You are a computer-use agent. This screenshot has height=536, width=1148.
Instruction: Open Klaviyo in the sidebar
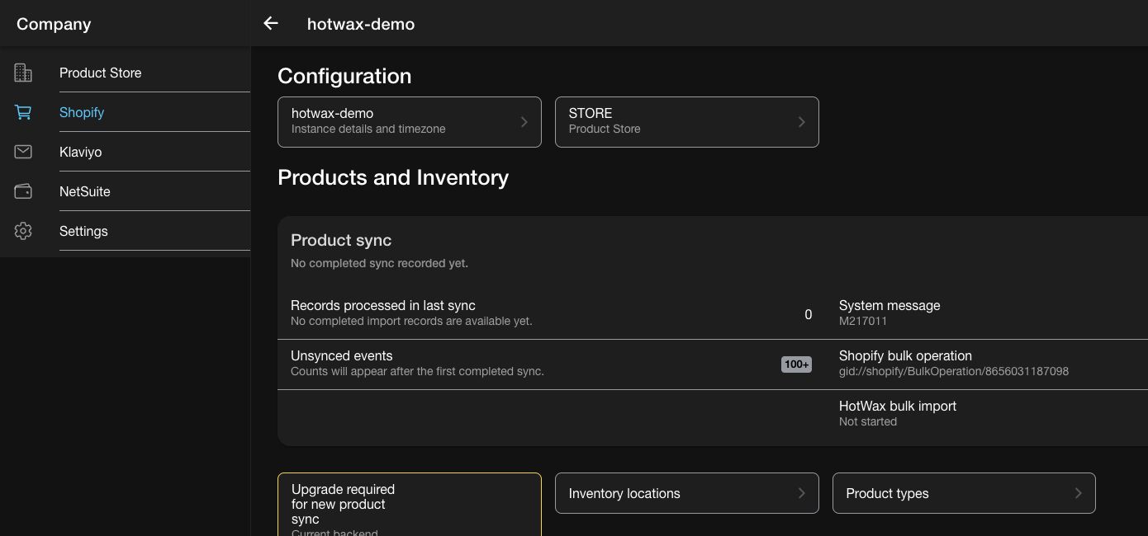[126, 152]
